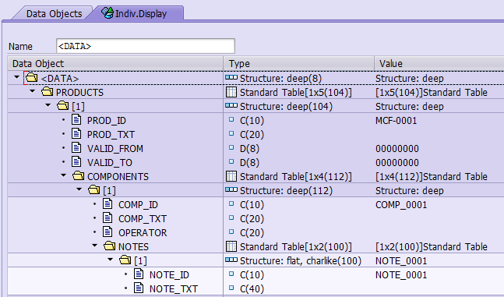This screenshot has width=504, height=297.
Task: Click the table icon in PRODUCTS type cell
Action: pyautogui.click(x=231, y=92)
